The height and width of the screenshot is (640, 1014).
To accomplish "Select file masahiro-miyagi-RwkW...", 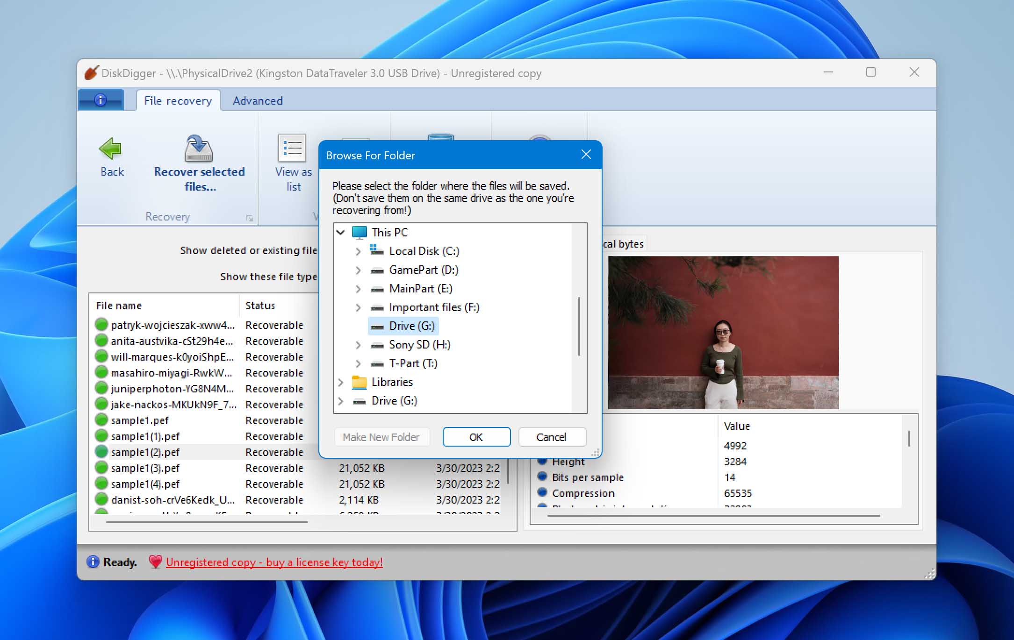I will pos(172,373).
